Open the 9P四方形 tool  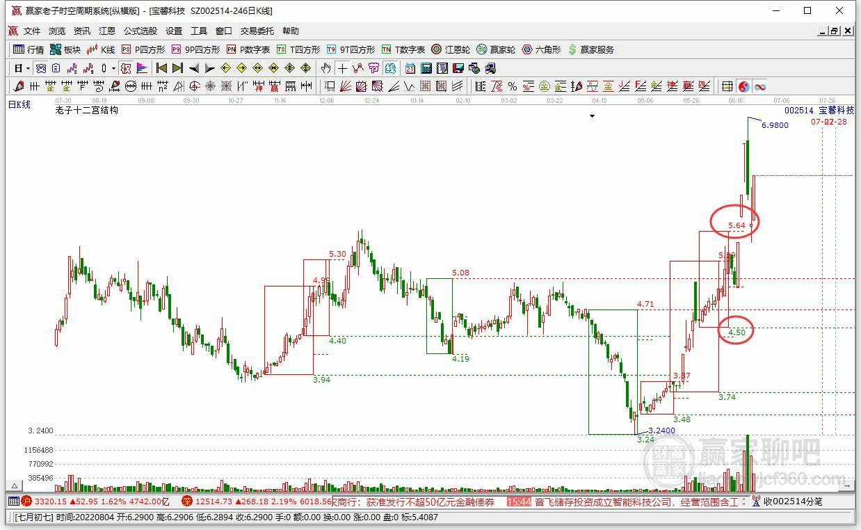(195, 49)
